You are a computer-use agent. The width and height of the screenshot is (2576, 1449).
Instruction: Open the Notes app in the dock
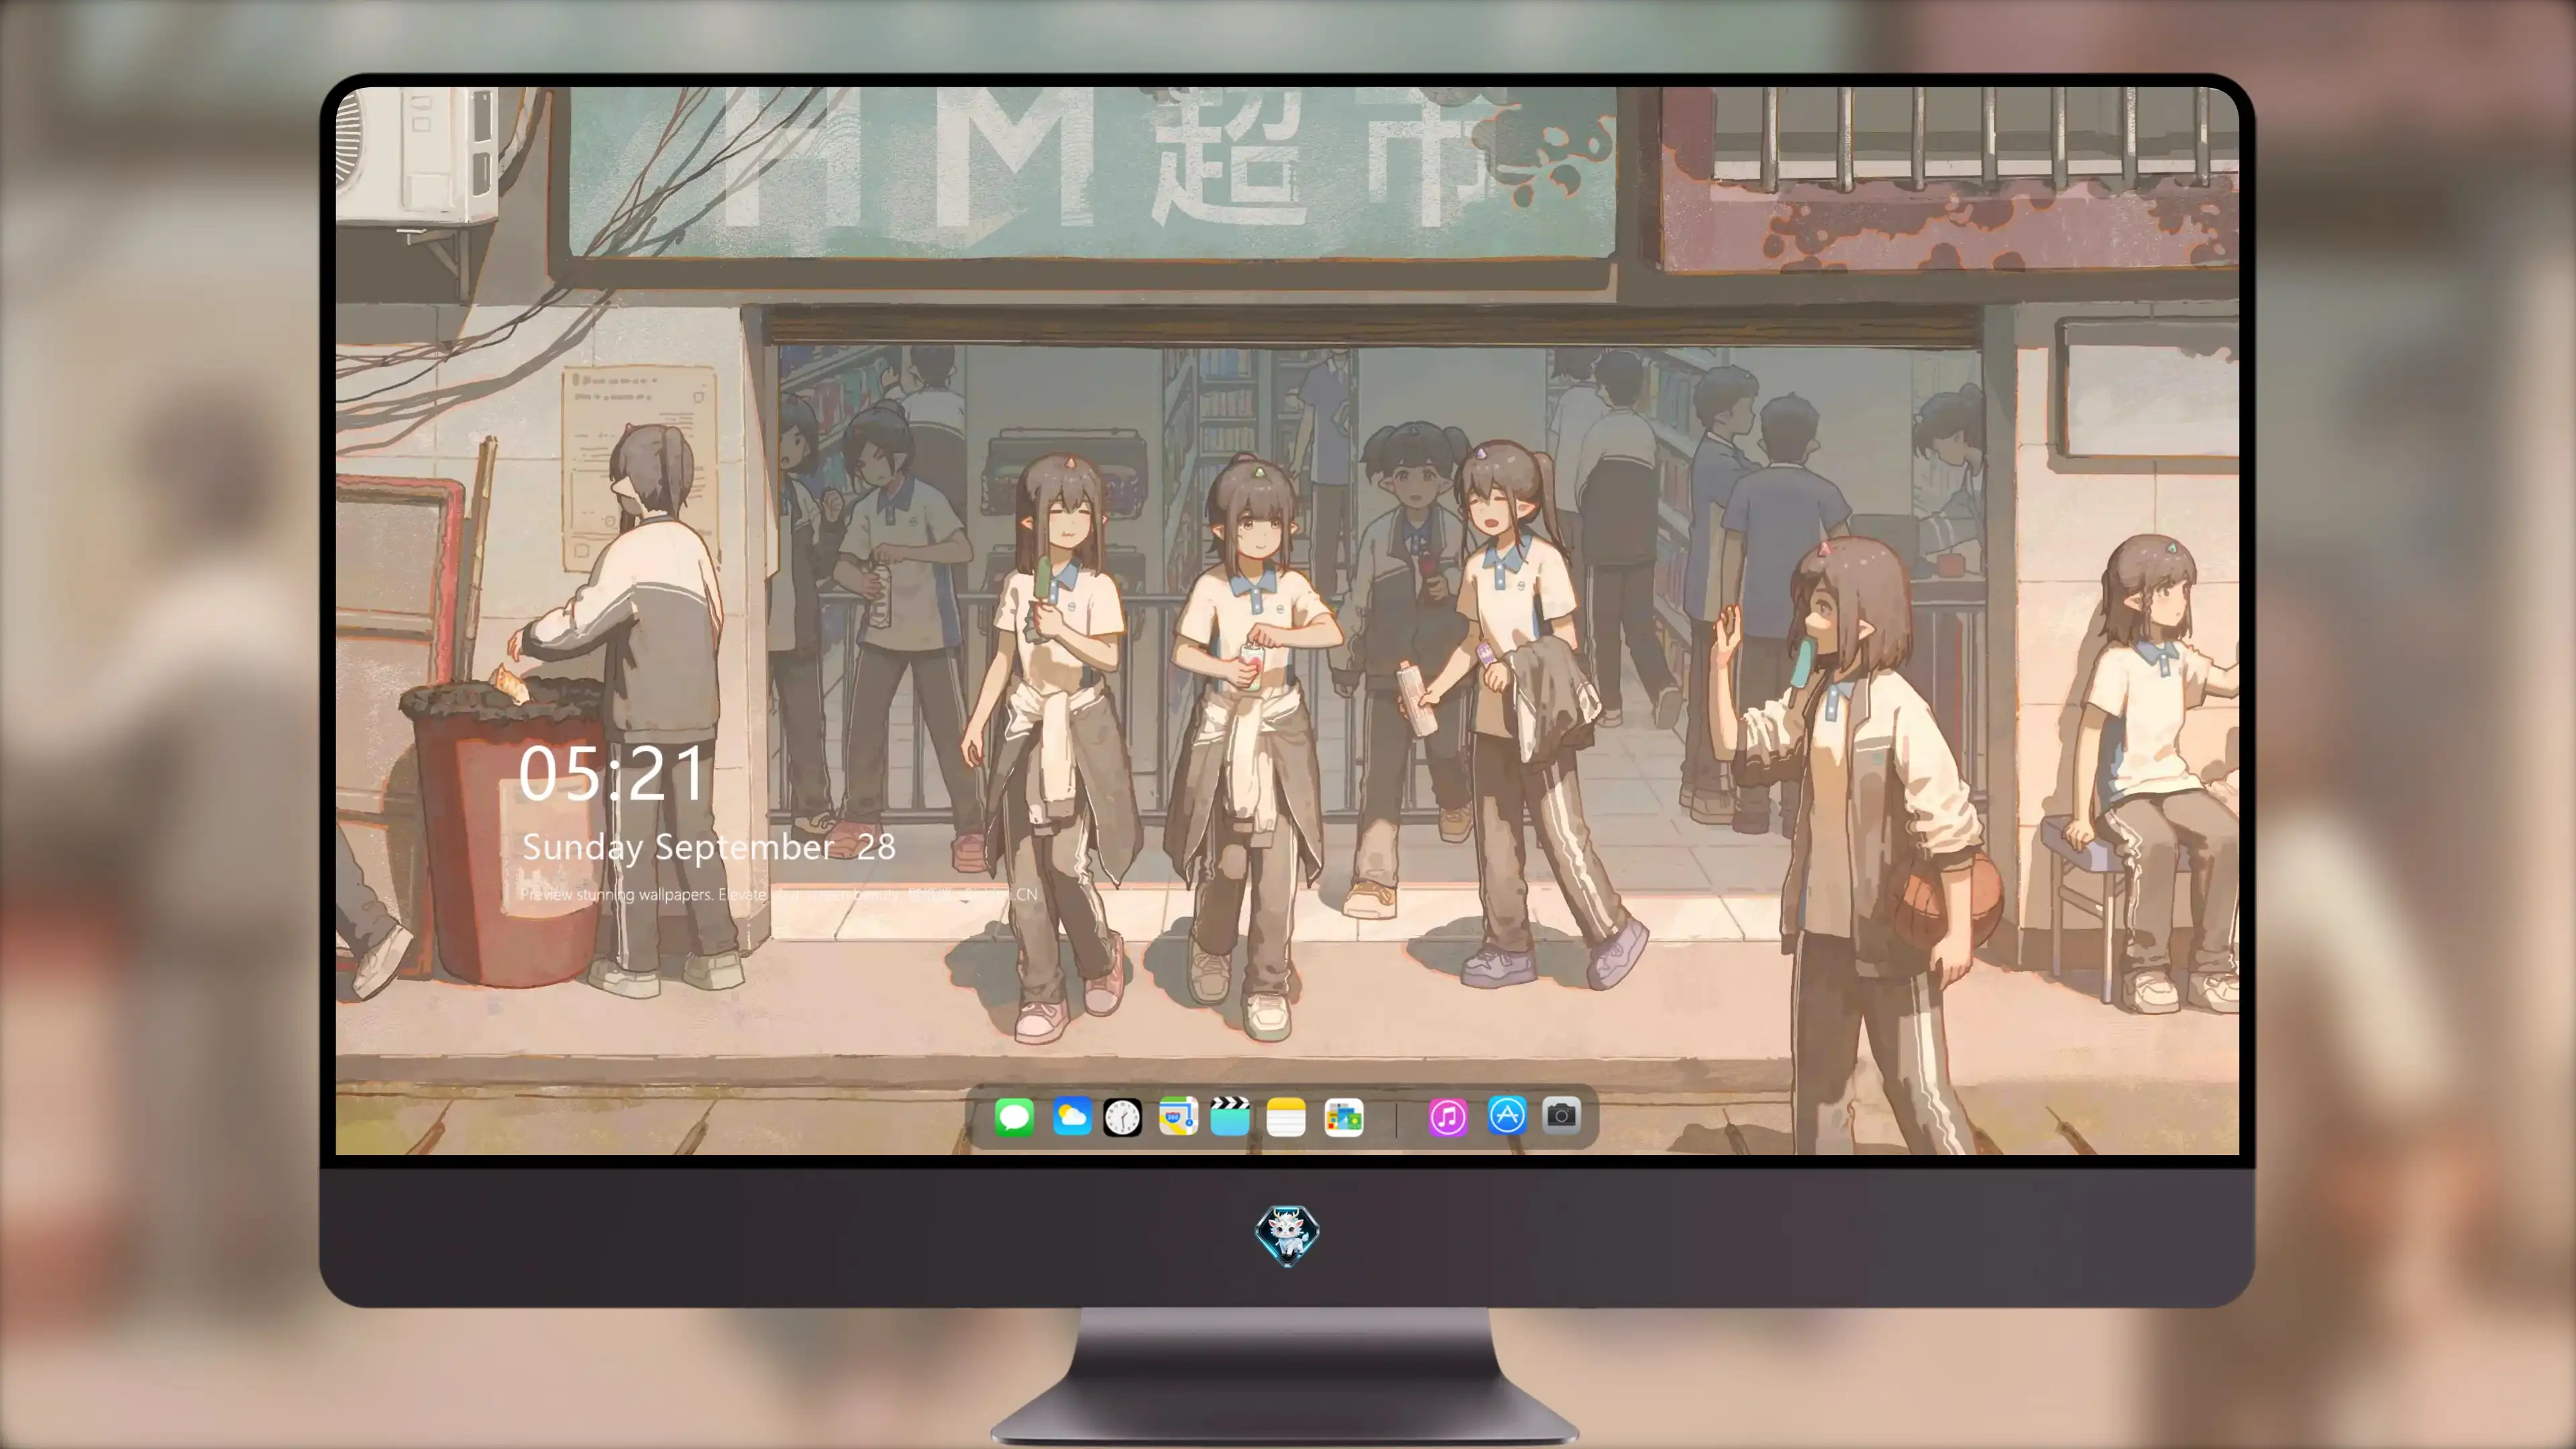coord(1286,1117)
